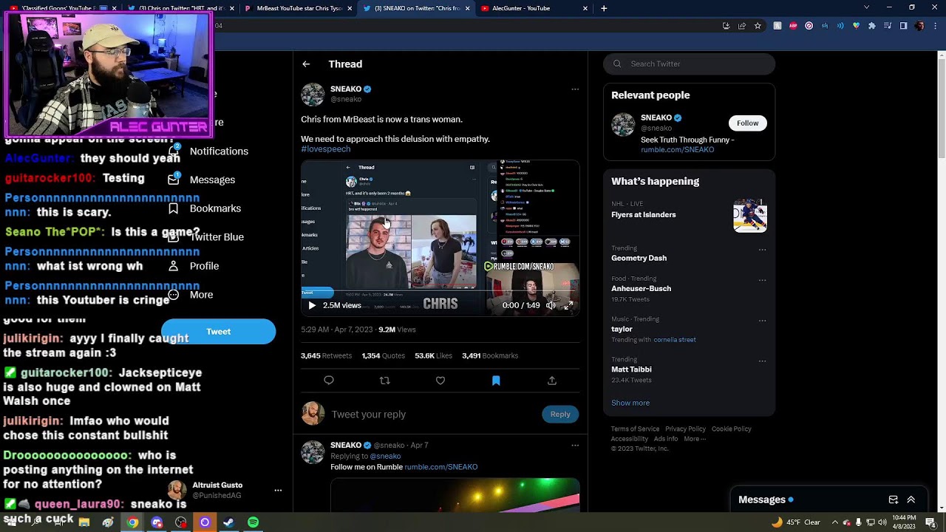The width and height of the screenshot is (946, 532).
Task: Open more options on SNEAKO's main tweet
Action: point(575,89)
